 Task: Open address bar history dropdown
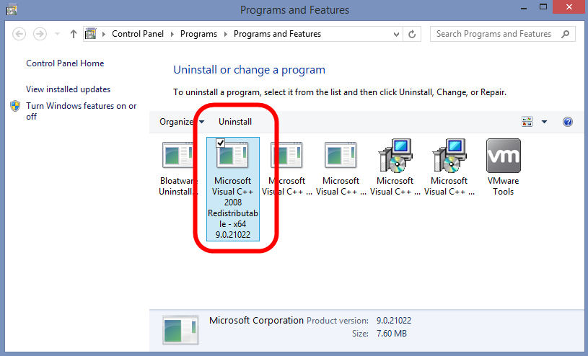click(396, 34)
